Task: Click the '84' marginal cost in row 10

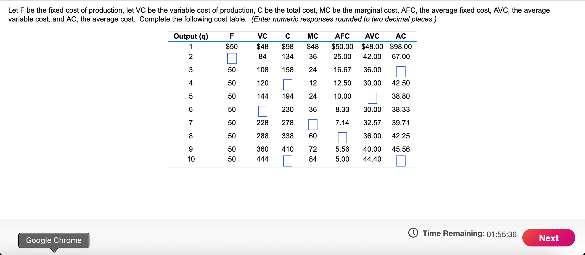Action: click(x=313, y=159)
